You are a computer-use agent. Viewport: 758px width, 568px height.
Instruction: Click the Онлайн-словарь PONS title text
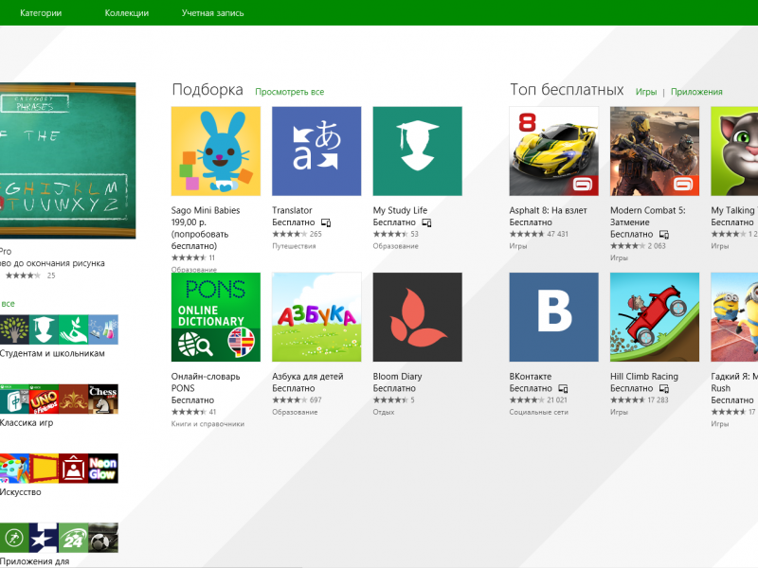[x=206, y=382]
